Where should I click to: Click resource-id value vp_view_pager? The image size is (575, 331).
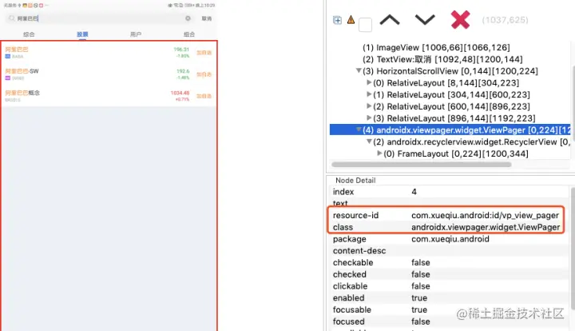click(x=486, y=215)
